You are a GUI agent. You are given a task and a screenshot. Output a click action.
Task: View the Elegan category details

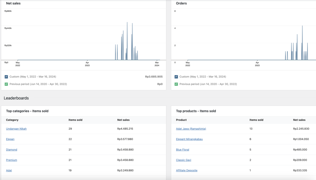point(10,139)
